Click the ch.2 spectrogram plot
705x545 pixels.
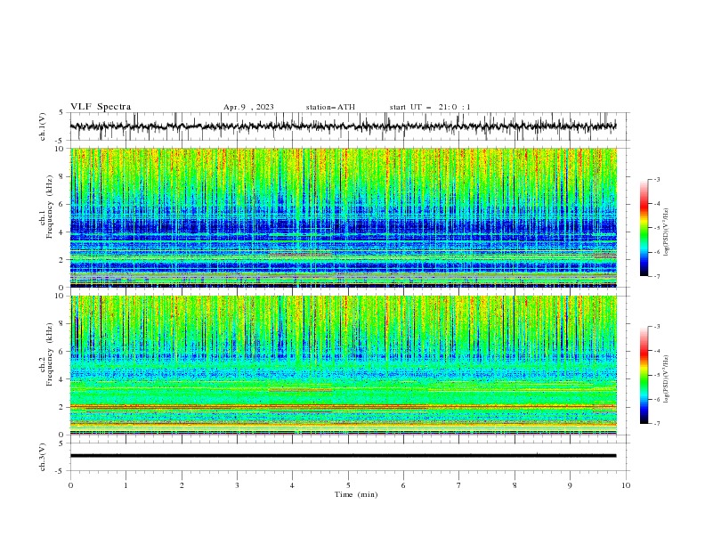343,365
